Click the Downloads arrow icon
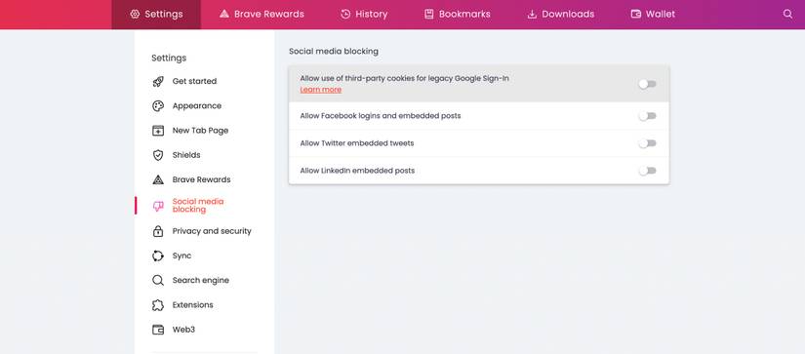 point(532,15)
